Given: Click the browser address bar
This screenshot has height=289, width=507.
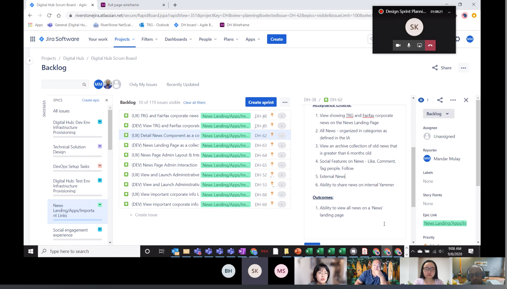Looking at the screenshot, I should 219,15.
